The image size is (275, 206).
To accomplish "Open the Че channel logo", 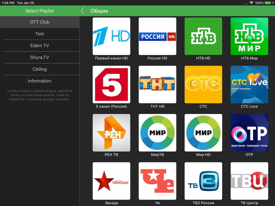I will (x=157, y=181).
